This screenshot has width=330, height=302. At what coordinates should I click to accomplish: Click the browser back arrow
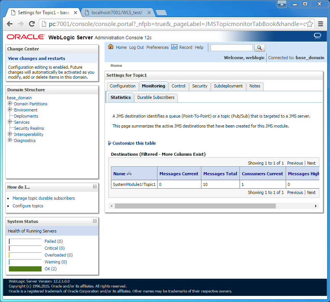10,24
